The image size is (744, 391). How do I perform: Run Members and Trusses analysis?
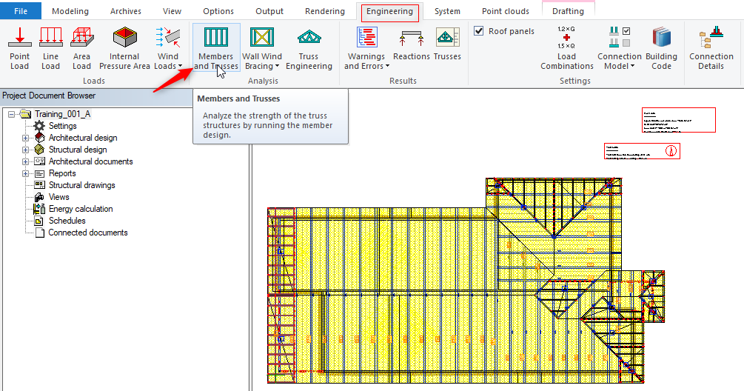[216, 48]
